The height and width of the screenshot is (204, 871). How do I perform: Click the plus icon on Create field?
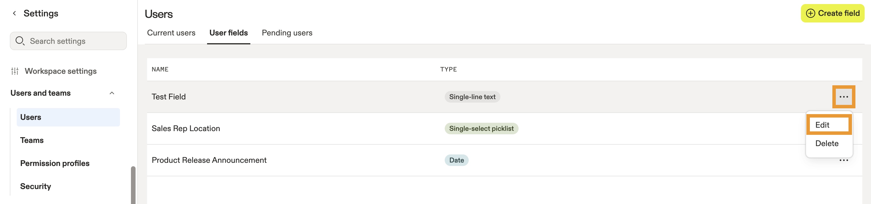pos(810,13)
